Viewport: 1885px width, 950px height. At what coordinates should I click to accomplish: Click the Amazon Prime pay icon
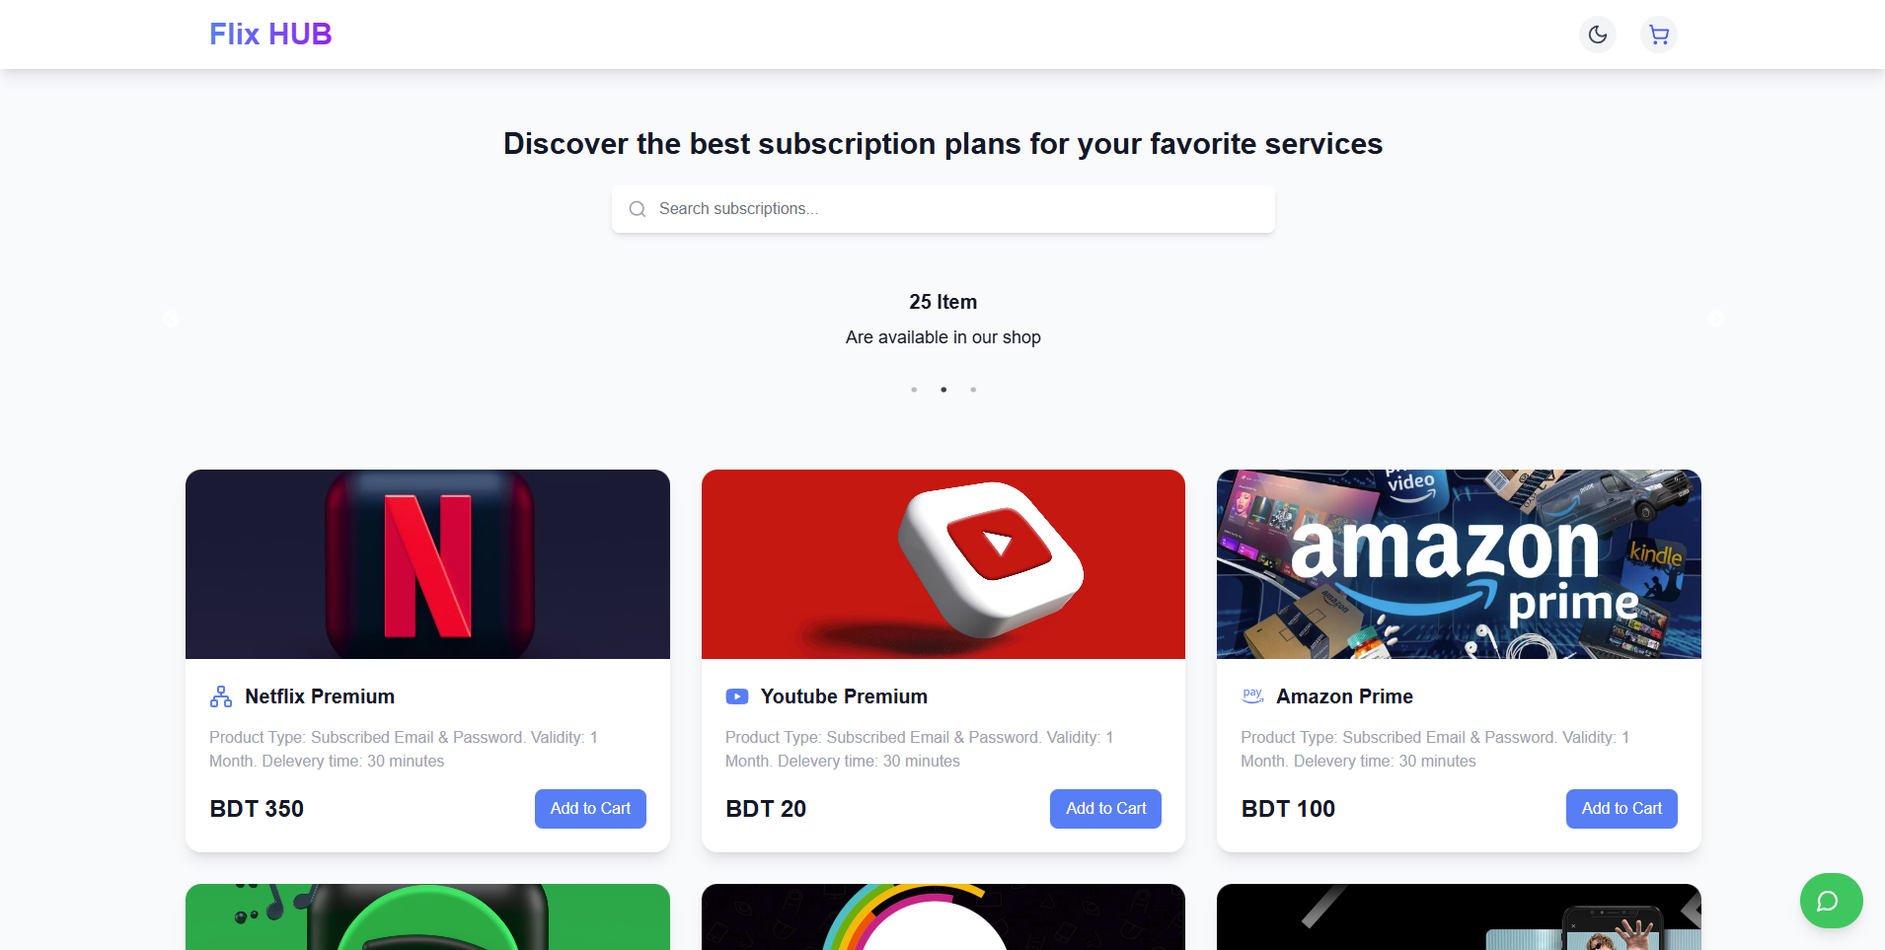1252,696
